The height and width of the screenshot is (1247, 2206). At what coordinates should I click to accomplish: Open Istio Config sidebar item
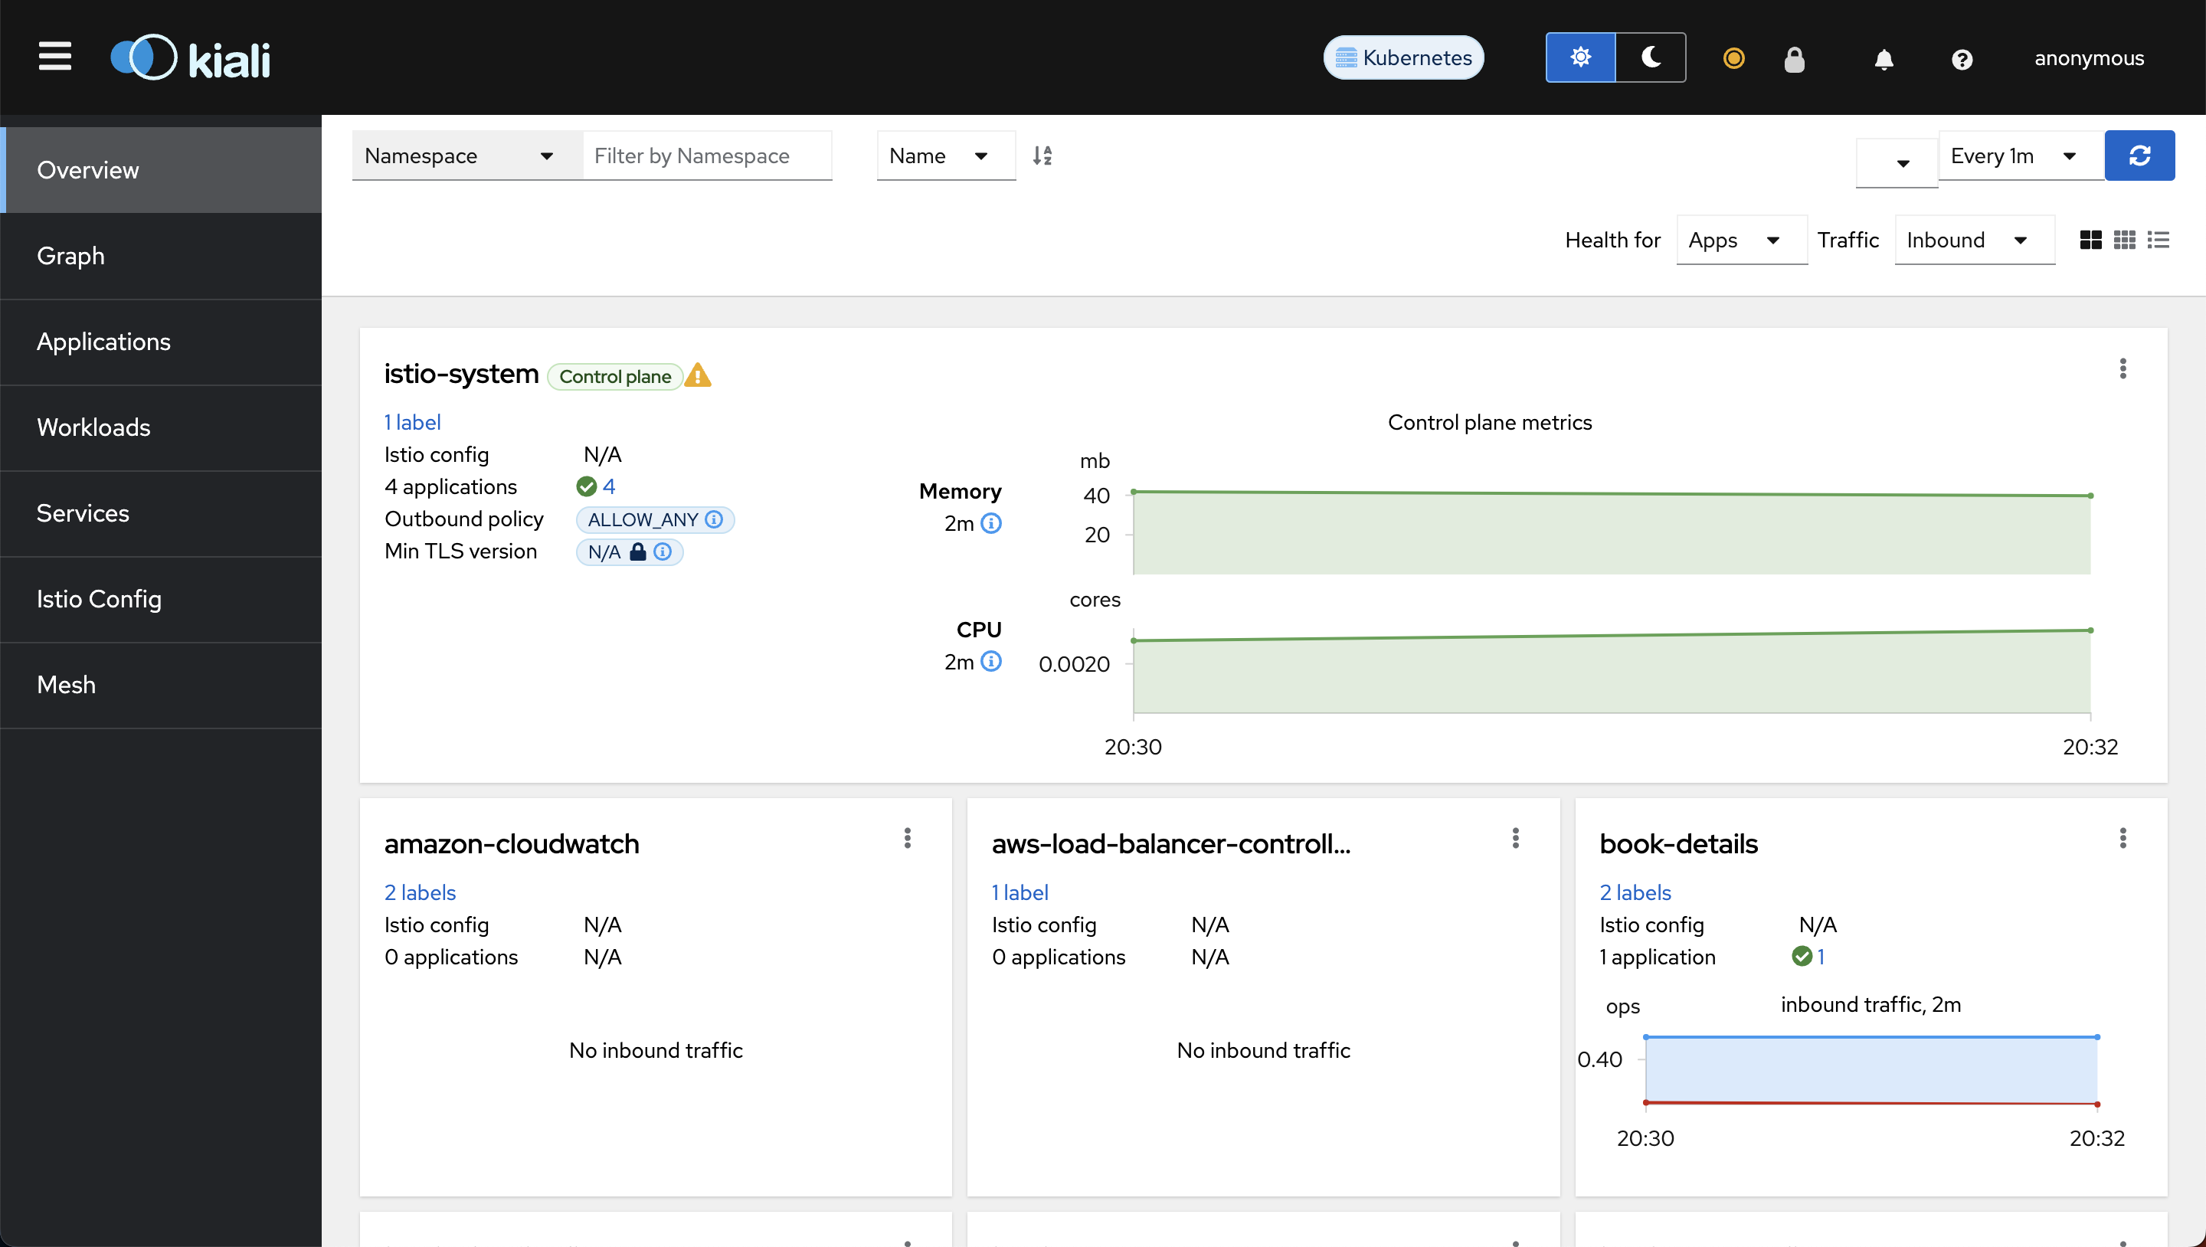[100, 599]
